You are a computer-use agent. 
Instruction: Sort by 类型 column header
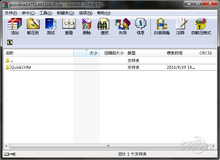pos(145,53)
